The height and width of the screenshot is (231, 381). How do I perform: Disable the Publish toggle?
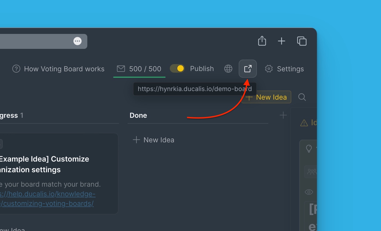point(177,68)
